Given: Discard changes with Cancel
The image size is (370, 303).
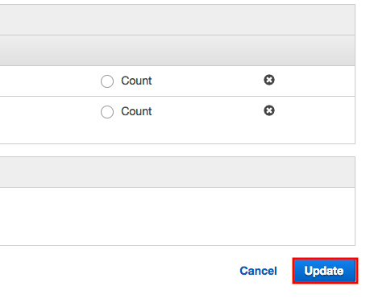Looking at the screenshot, I should coord(258,271).
